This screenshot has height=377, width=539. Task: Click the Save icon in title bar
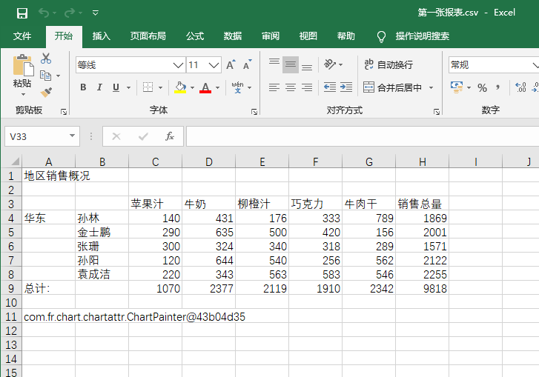(x=22, y=13)
